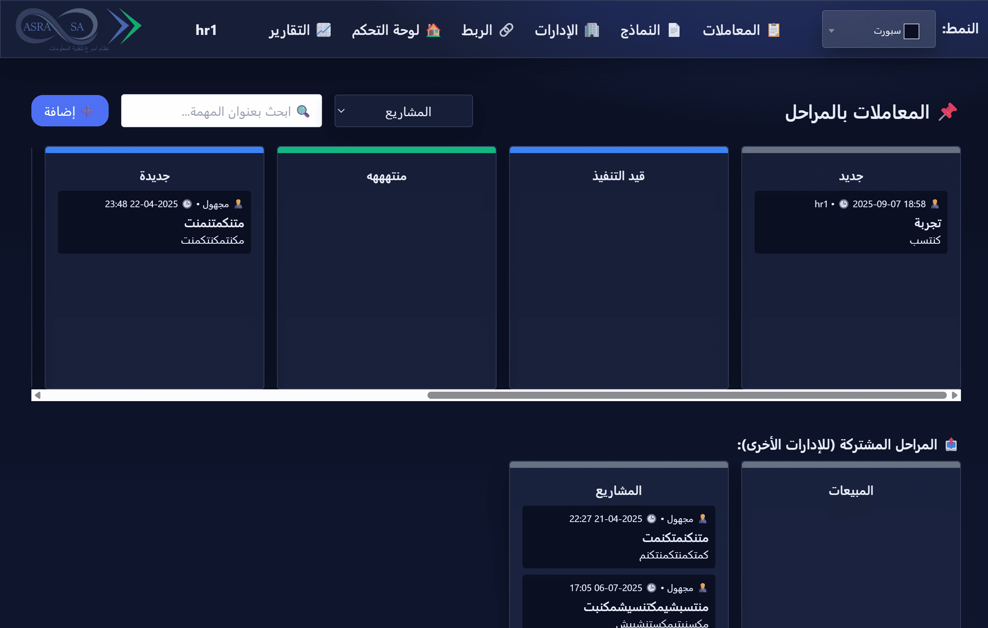Open the link icon next to الربط
This screenshot has height=628, width=988.
(x=507, y=29)
